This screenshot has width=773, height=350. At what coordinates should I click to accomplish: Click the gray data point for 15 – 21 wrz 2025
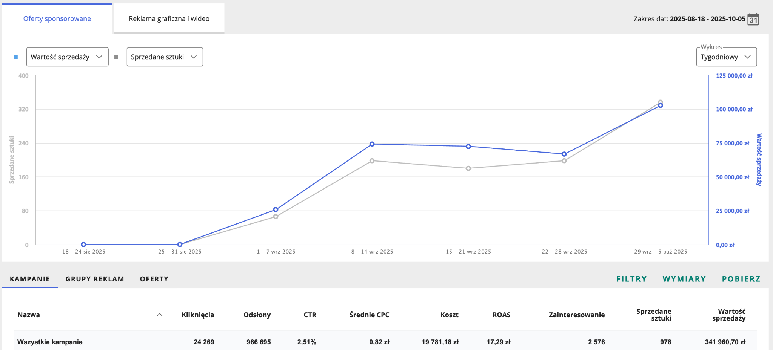pos(468,168)
